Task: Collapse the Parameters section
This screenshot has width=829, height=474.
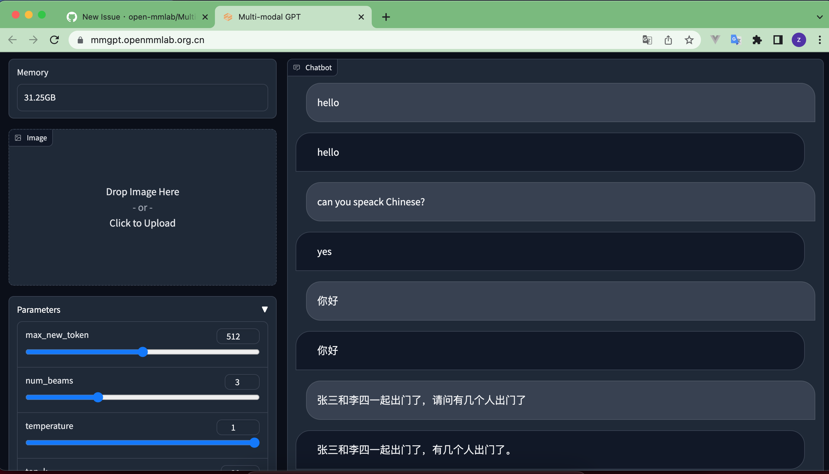Action: coord(265,309)
